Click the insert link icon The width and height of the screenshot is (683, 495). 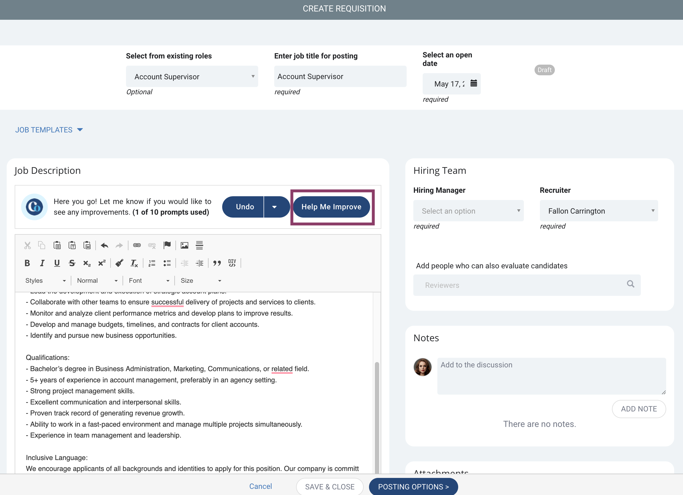click(137, 245)
